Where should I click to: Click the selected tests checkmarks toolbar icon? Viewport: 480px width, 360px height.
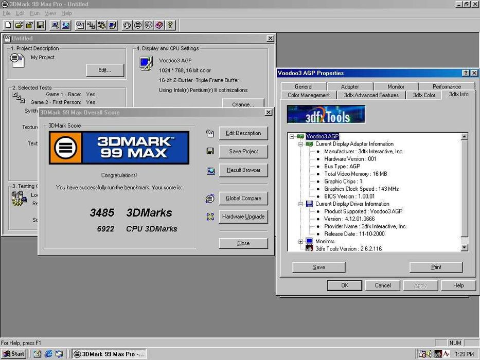pyautogui.click(x=91, y=25)
